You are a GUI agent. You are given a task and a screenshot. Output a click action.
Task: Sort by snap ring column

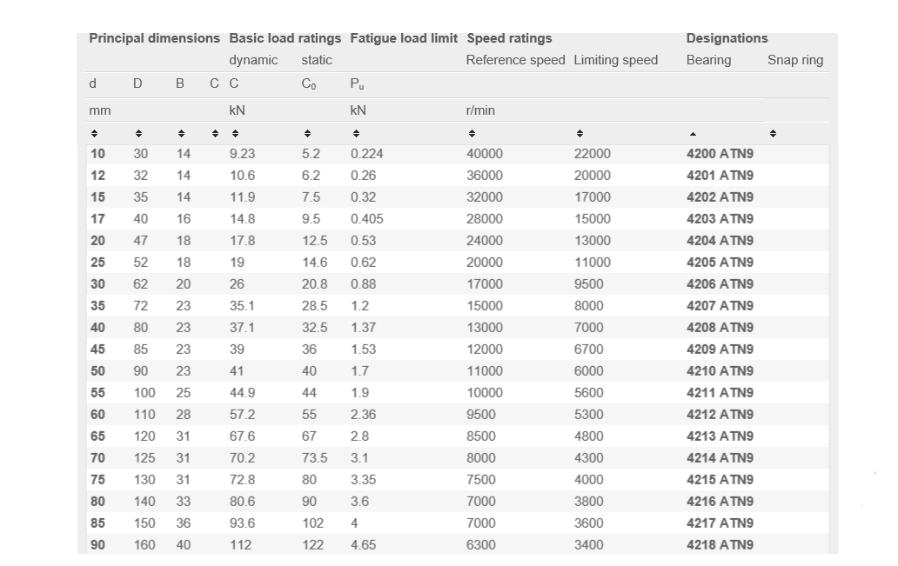(774, 133)
